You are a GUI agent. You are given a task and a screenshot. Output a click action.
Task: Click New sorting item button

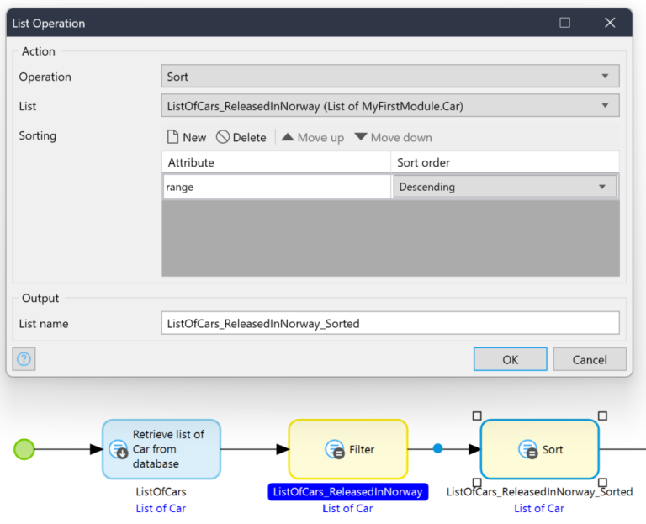[187, 137]
